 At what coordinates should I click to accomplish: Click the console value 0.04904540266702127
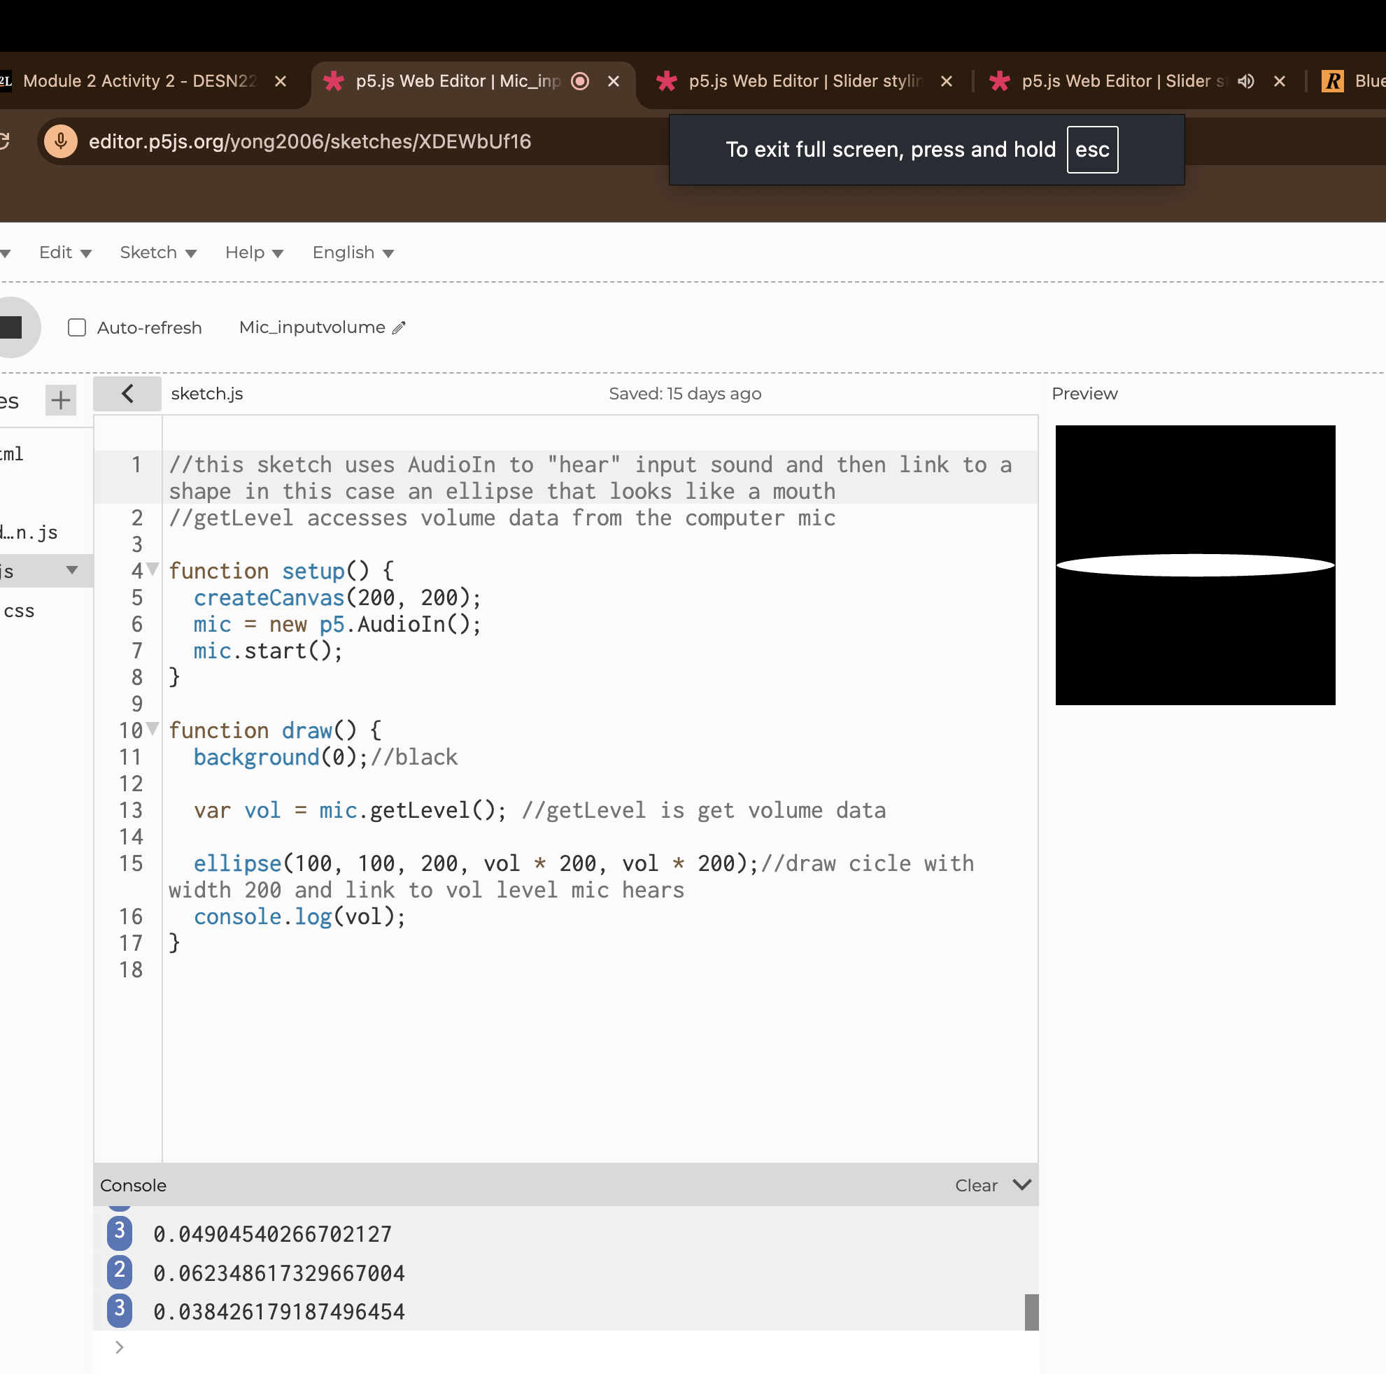click(x=273, y=1234)
